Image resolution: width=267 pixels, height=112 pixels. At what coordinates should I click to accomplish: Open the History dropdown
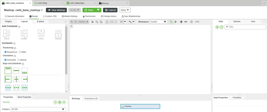83,22
